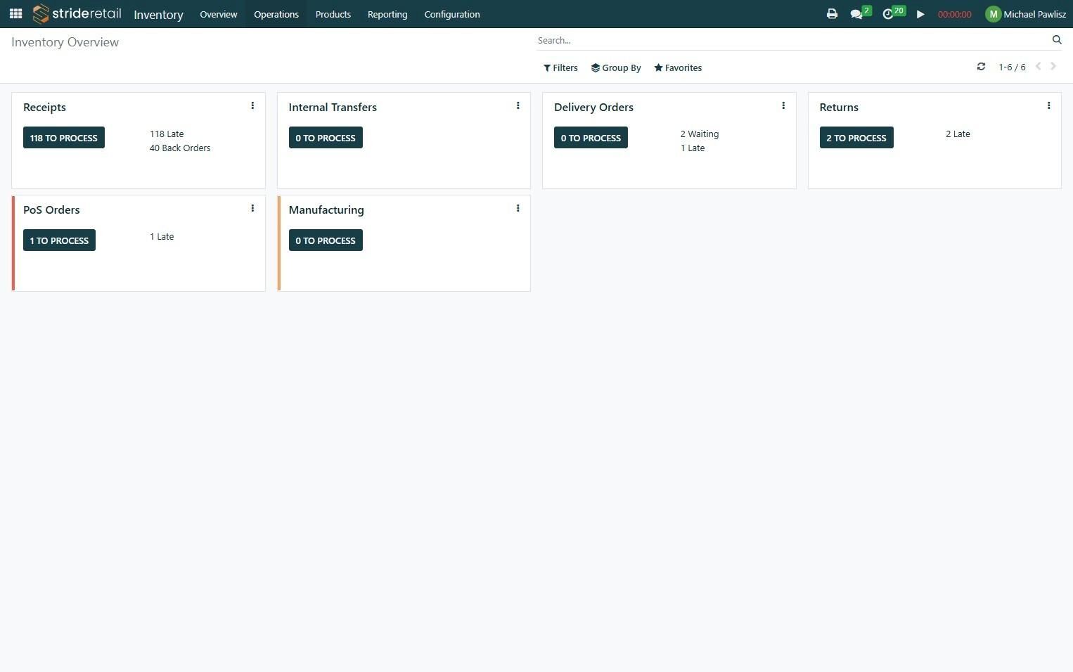1073x672 pixels.
Task: Click the Delivery Orders card title
Action: [x=593, y=108]
